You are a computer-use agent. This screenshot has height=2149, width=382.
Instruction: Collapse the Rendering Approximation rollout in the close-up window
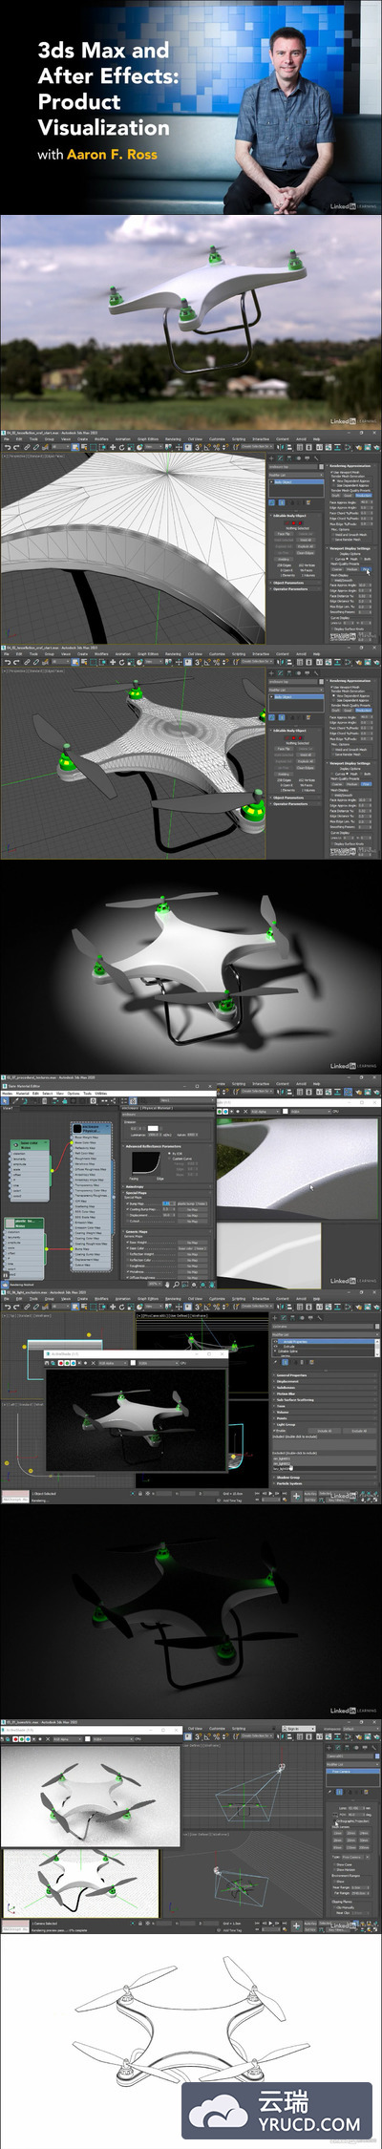(350, 466)
